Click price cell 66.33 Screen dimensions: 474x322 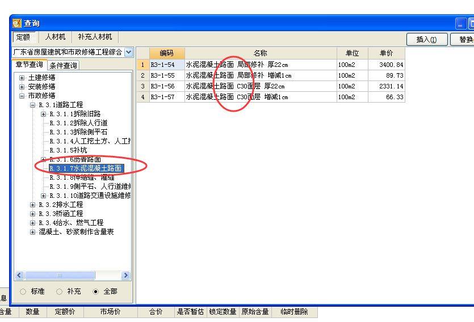point(387,97)
